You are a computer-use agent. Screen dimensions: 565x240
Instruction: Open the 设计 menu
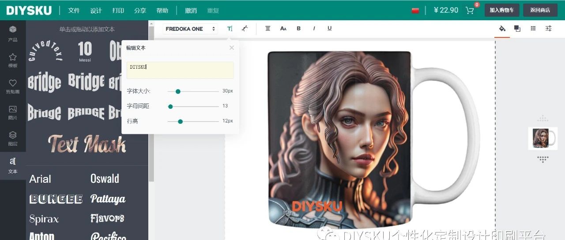[96, 11]
